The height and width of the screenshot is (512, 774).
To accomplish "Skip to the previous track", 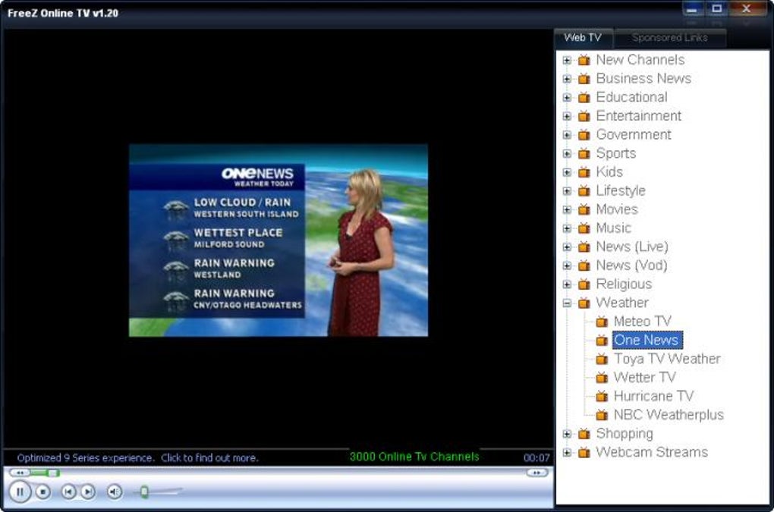I will 68,492.
